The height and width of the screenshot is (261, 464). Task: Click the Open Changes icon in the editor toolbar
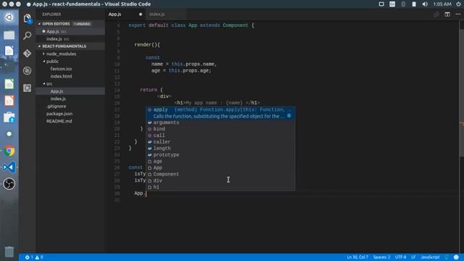pyautogui.click(x=436, y=14)
